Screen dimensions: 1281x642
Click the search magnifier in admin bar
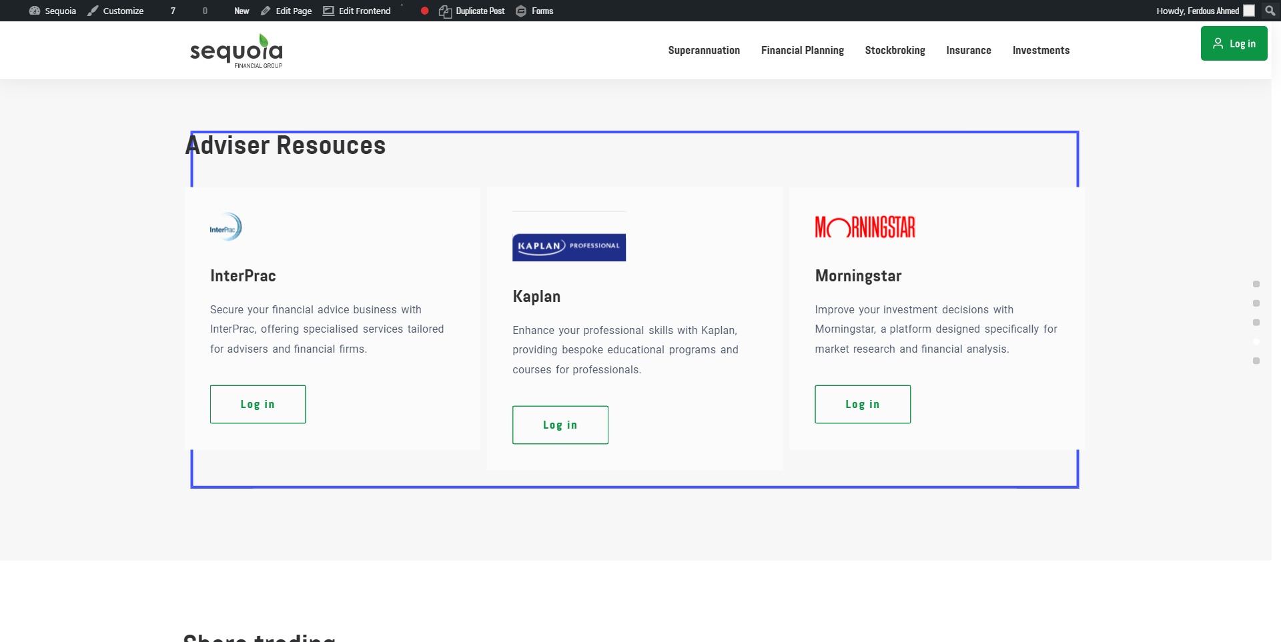pos(1270,11)
